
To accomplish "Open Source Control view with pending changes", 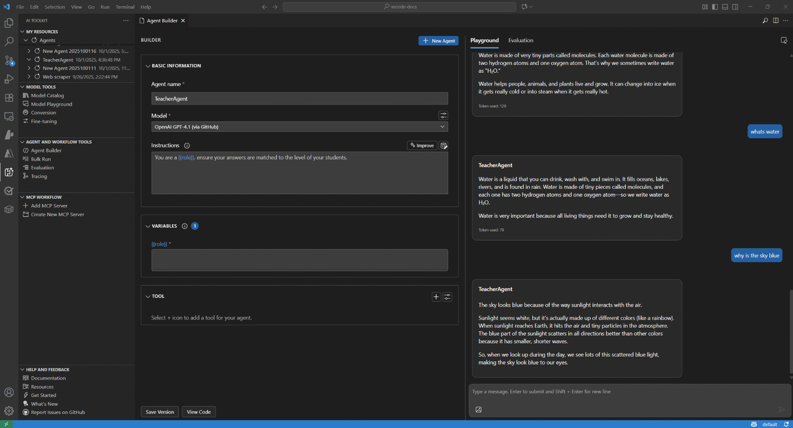I will coord(9,60).
